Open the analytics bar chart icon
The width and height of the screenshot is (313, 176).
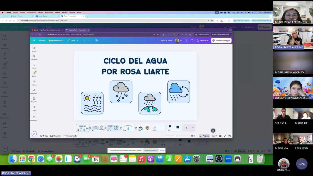(x=186, y=40)
